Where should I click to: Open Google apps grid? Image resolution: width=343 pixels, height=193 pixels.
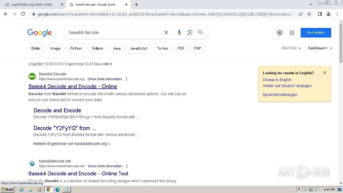tap(292, 33)
